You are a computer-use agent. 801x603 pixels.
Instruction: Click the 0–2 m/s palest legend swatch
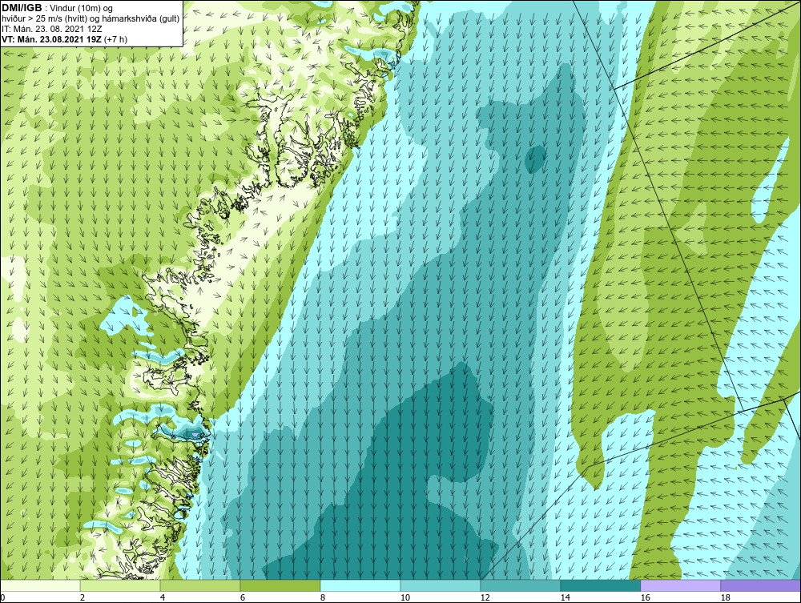(40, 585)
